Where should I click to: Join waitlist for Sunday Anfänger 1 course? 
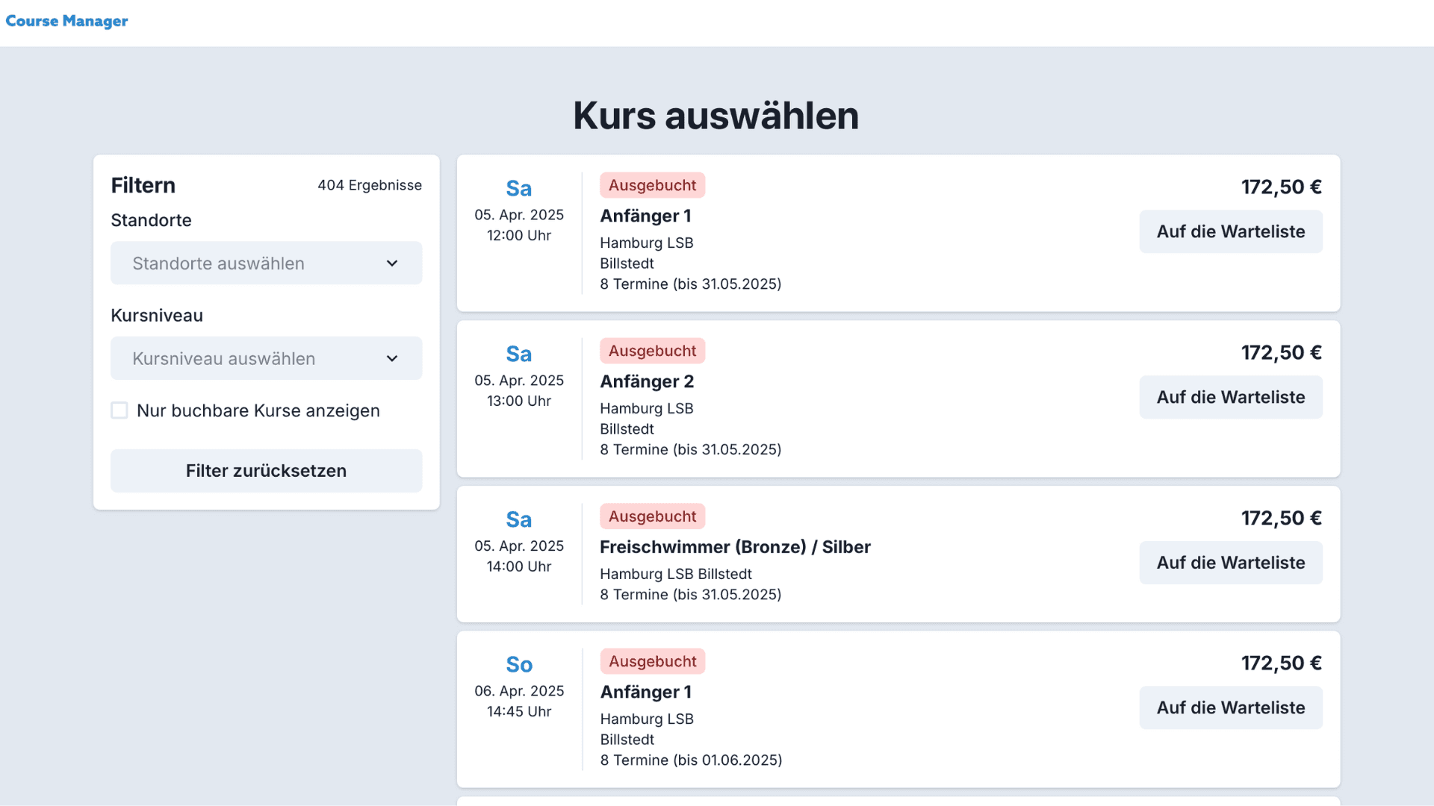point(1230,707)
